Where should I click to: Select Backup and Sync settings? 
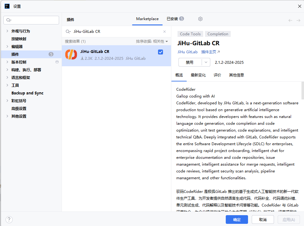pos(27,93)
